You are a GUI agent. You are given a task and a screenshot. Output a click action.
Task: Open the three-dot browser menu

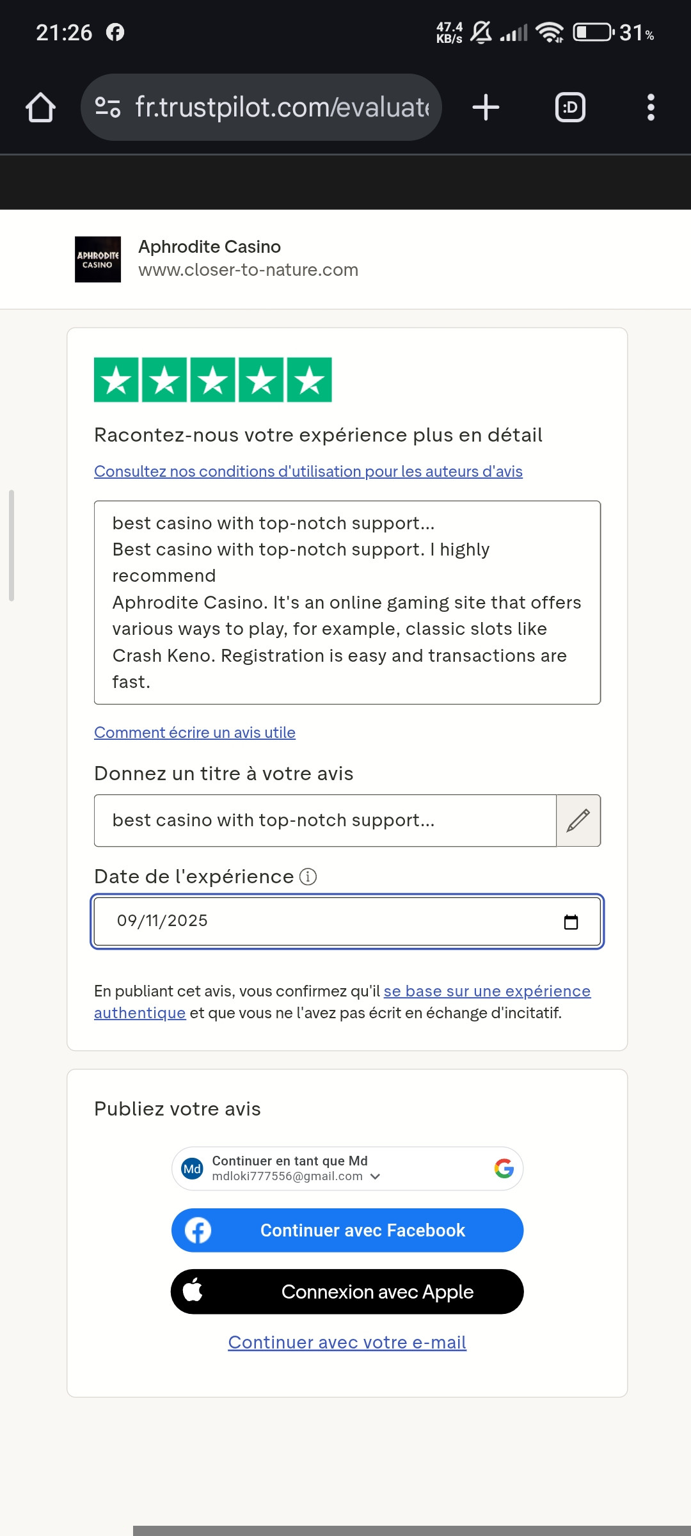(651, 108)
